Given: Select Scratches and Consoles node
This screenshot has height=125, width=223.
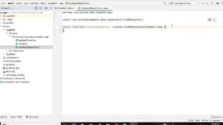Looking at the screenshot, I should (x=16, y=82).
